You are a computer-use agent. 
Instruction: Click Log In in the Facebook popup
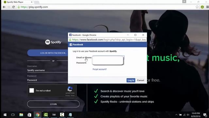pyautogui.click(x=131, y=80)
